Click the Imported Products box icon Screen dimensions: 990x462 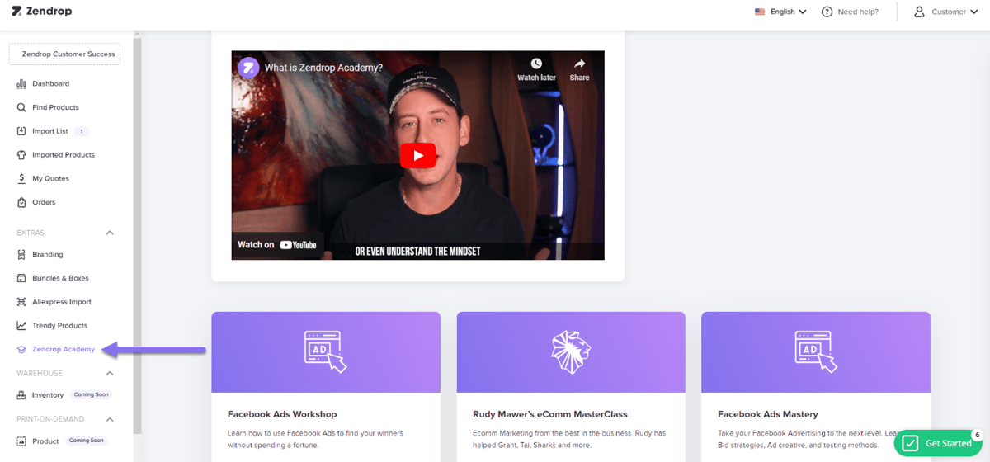(x=21, y=155)
